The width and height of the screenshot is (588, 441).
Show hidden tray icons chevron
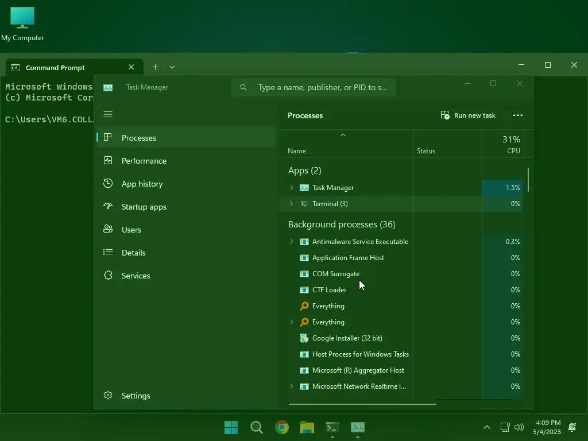click(x=487, y=427)
